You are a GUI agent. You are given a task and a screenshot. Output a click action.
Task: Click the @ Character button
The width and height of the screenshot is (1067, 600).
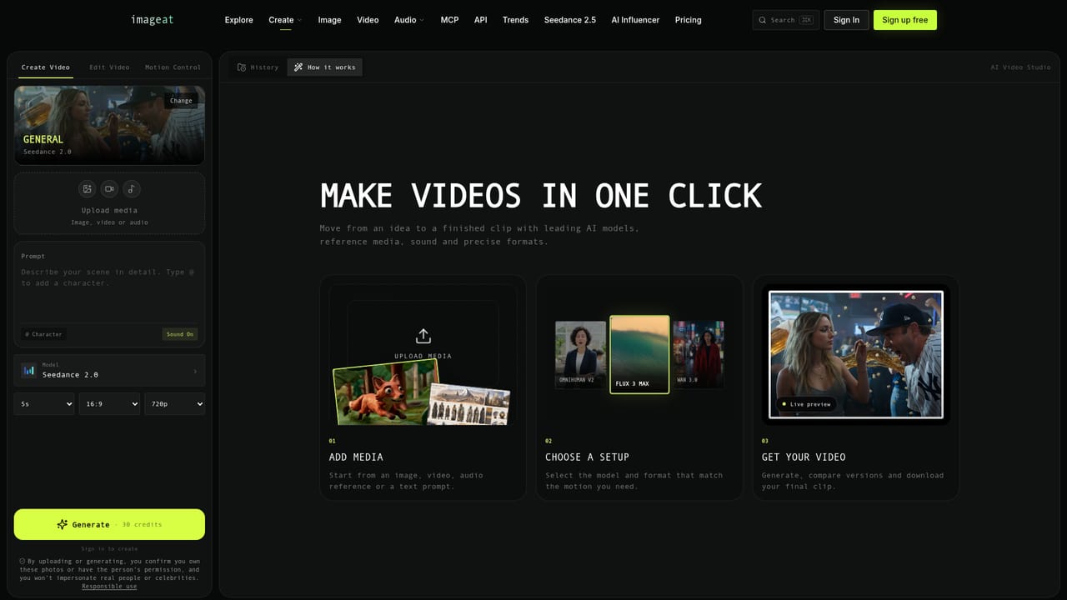point(44,334)
